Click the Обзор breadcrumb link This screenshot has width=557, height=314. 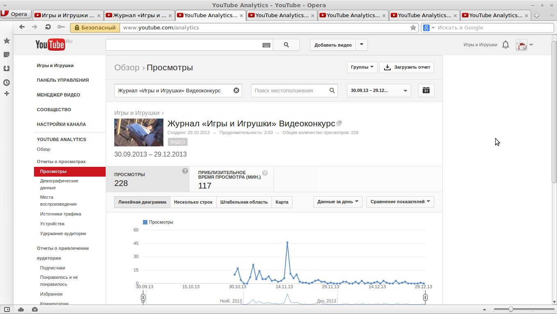pyautogui.click(x=127, y=67)
